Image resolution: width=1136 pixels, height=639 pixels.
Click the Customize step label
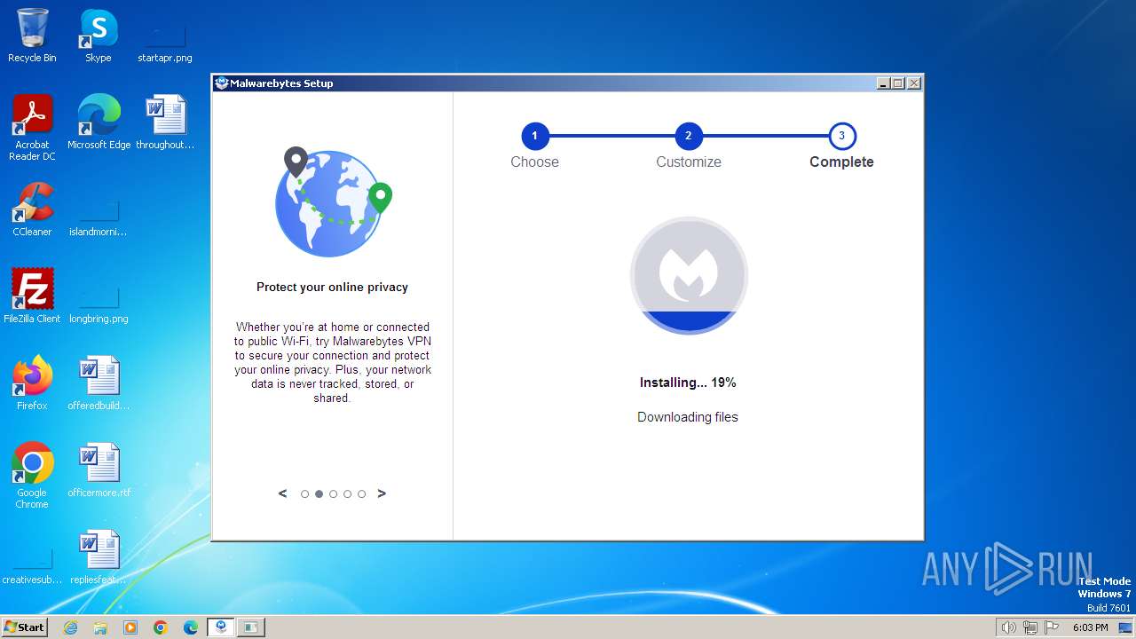(689, 162)
